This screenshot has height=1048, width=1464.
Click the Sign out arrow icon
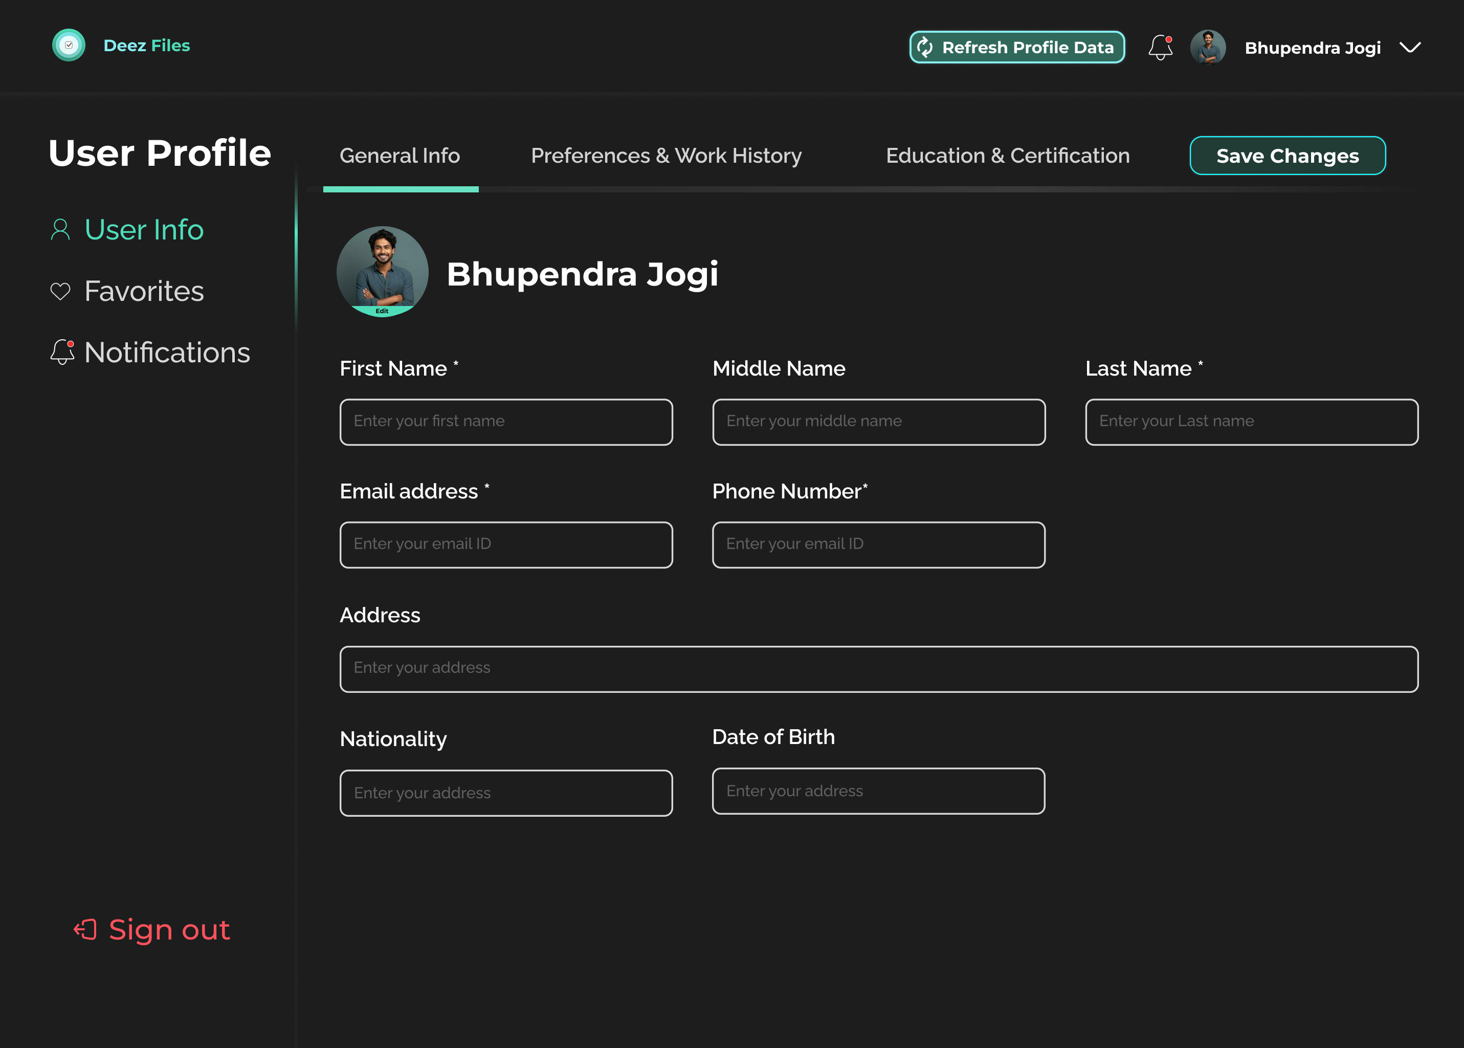pos(85,929)
